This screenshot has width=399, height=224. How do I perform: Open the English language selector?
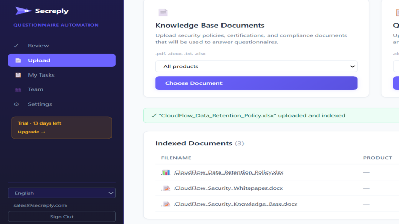pyautogui.click(x=61, y=193)
